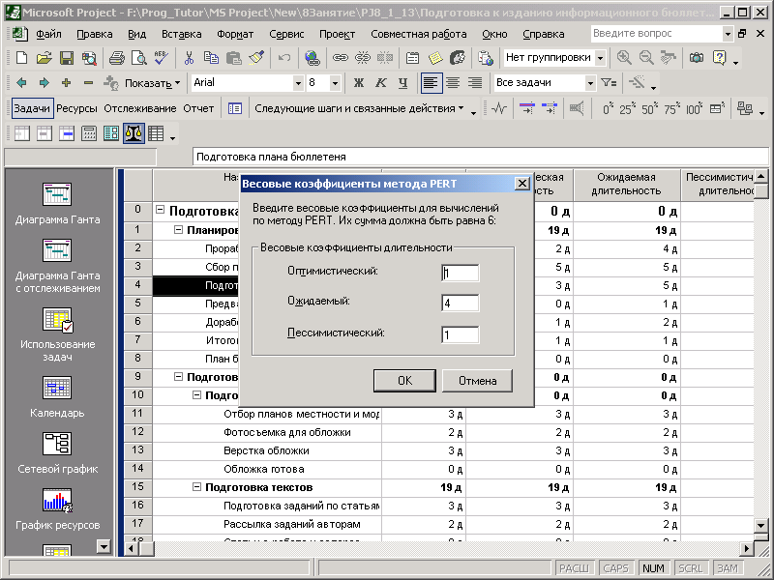Toggle align center button

(x=453, y=83)
